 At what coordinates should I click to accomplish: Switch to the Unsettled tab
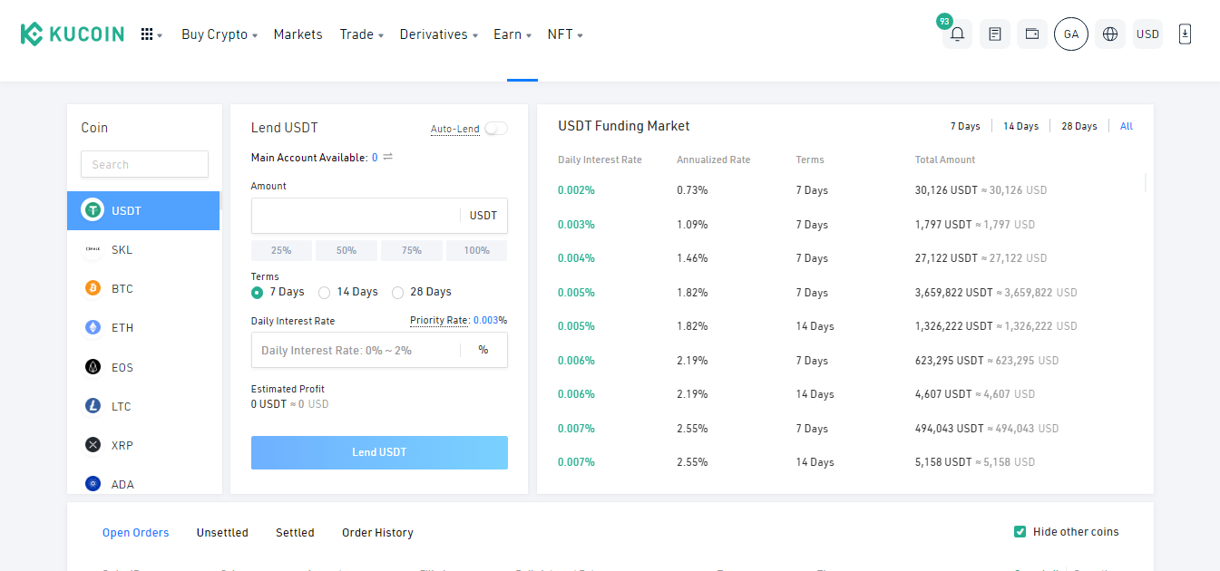coord(222,533)
